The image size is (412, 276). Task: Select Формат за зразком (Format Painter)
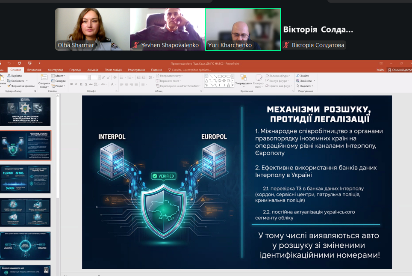21,86
